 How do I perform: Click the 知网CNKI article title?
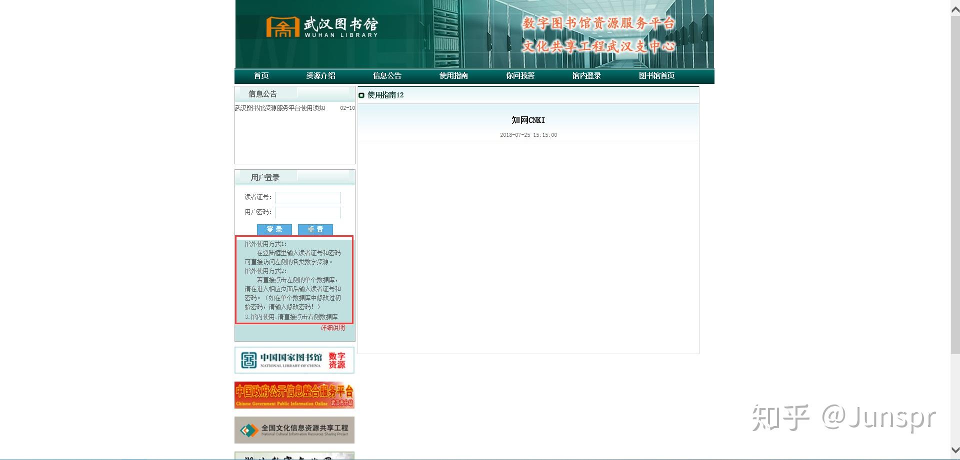pos(528,120)
